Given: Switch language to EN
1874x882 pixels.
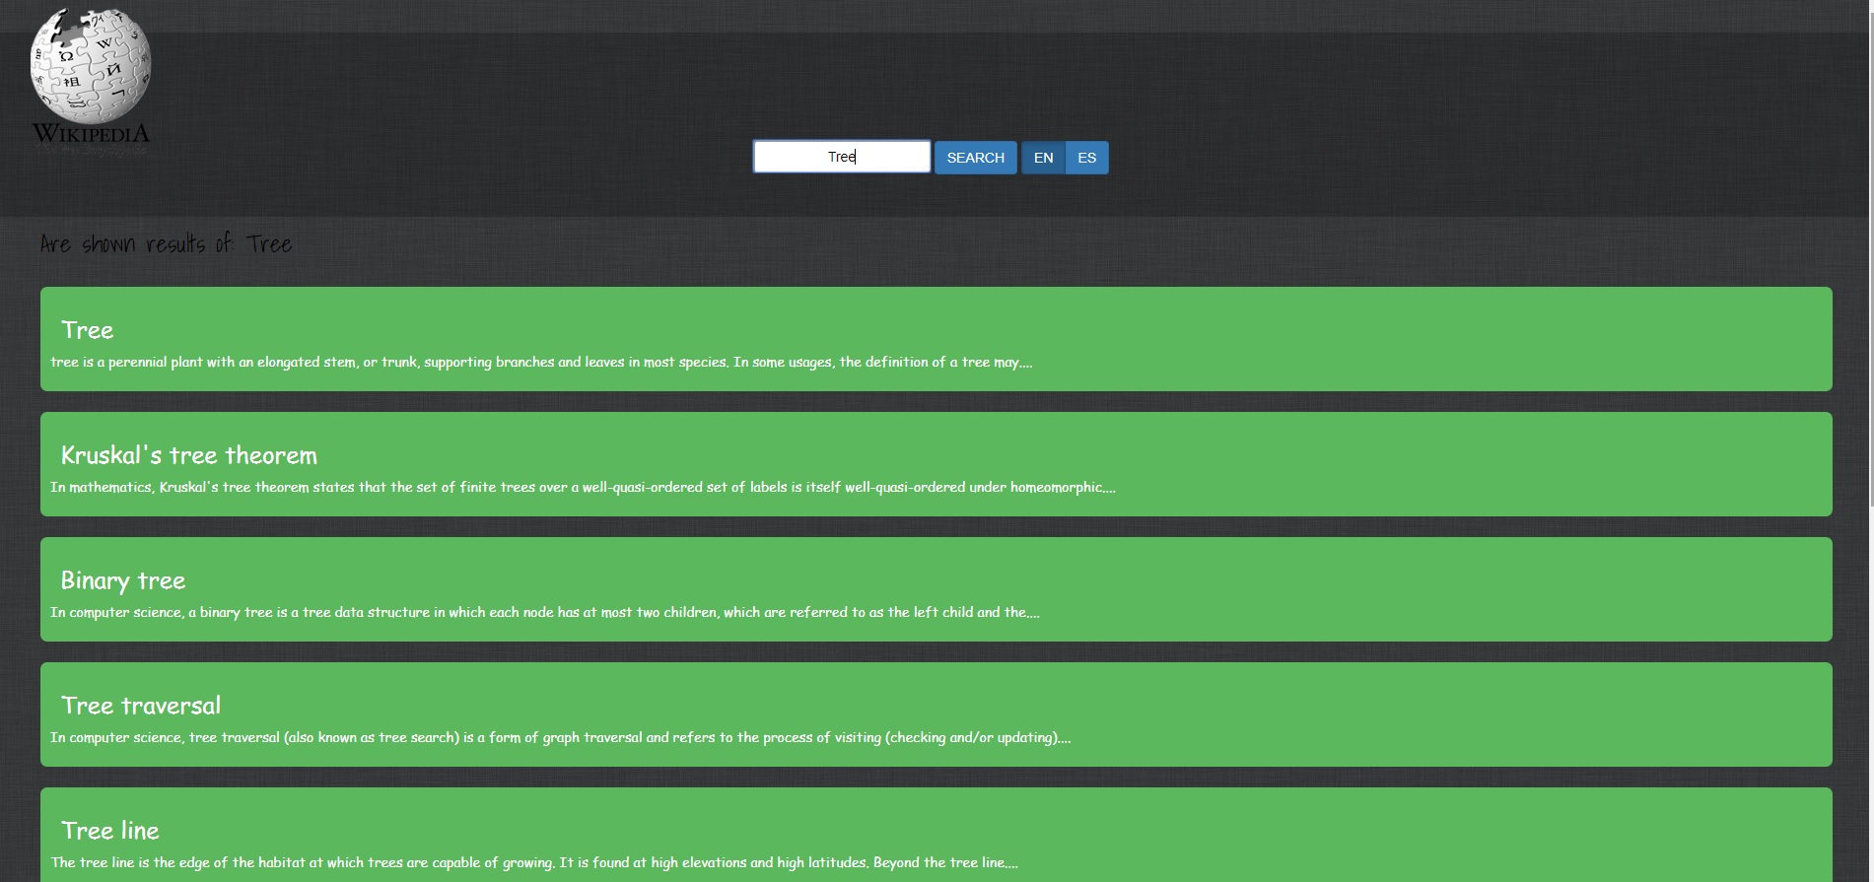Looking at the screenshot, I should tap(1043, 158).
